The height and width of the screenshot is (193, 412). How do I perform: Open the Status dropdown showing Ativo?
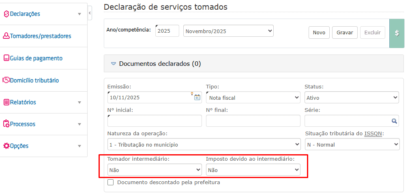click(352, 98)
